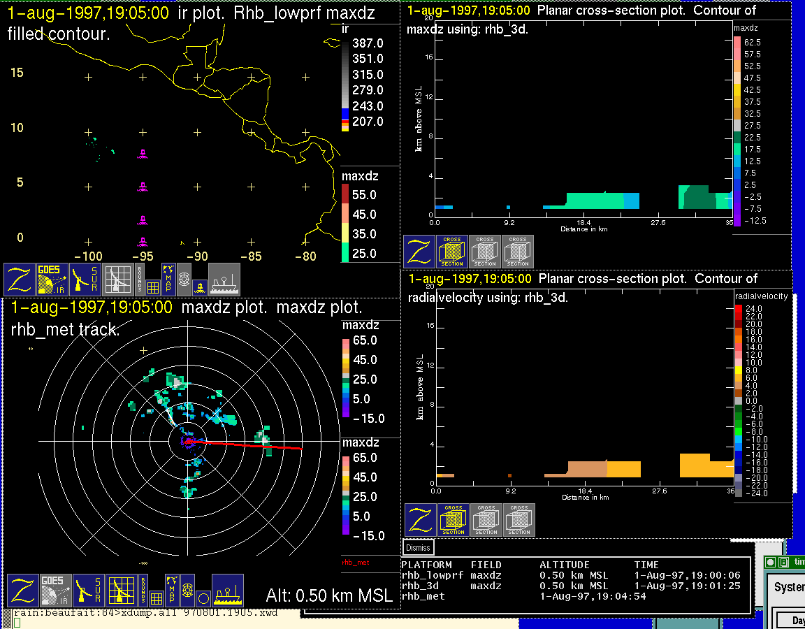Click the grayed radar grid icon in the ir plot toolbar

click(118, 280)
